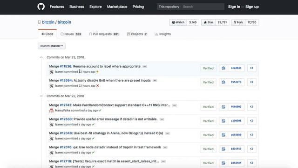
Task: Copy SHA icon for commit f686002
Action: (x=223, y=107)
